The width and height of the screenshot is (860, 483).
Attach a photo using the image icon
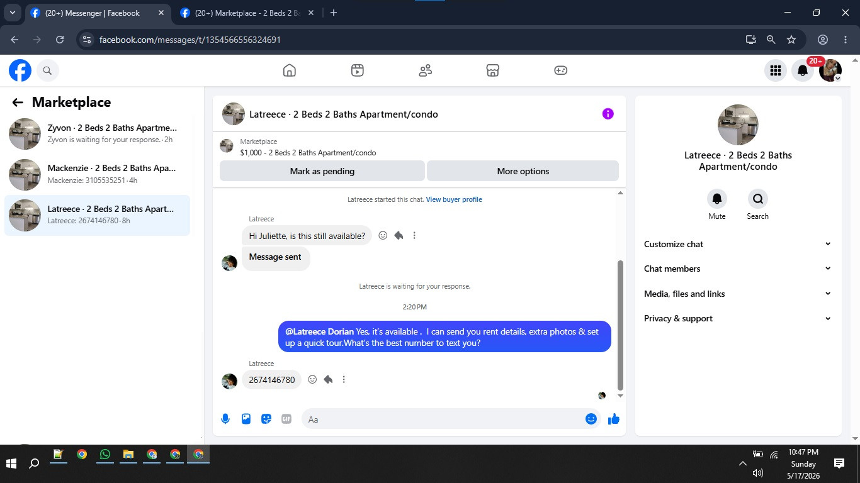pos(246,419)
